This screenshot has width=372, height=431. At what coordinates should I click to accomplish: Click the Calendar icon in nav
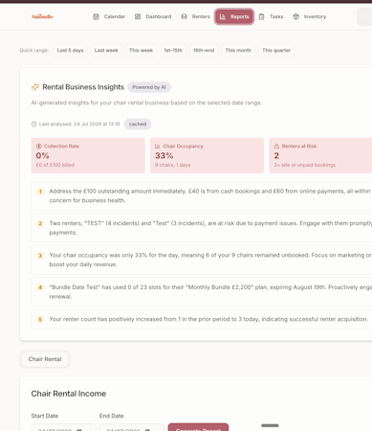[96, 16]
